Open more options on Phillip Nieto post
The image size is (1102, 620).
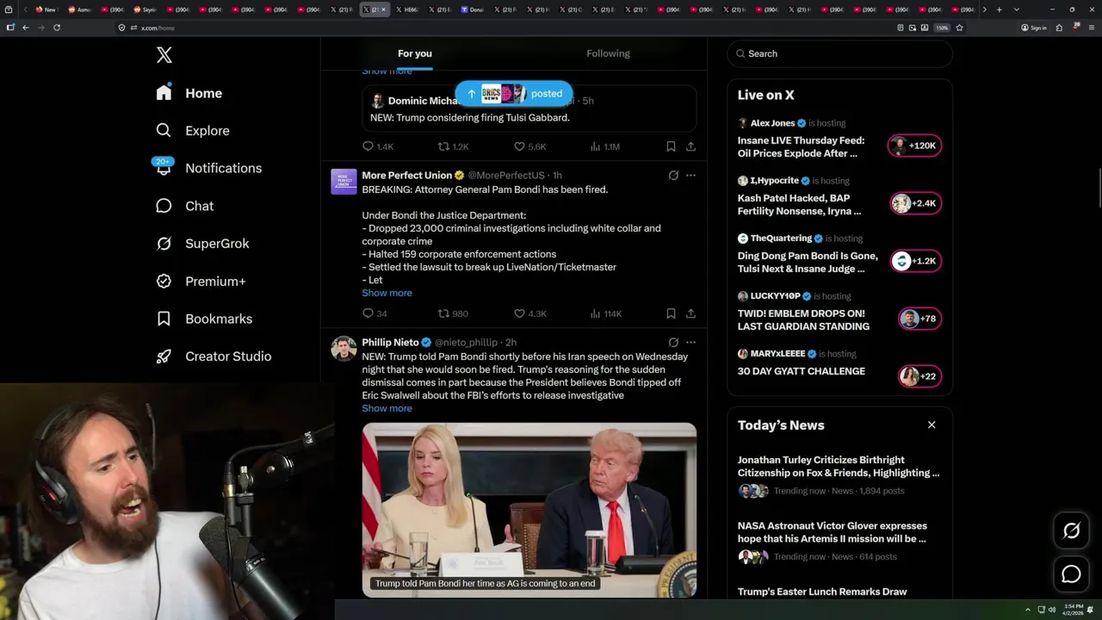pos(690,342)
